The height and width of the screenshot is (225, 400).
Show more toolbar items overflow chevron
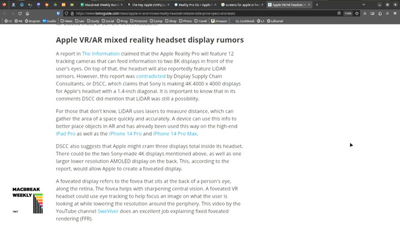(x=388, y=13)
